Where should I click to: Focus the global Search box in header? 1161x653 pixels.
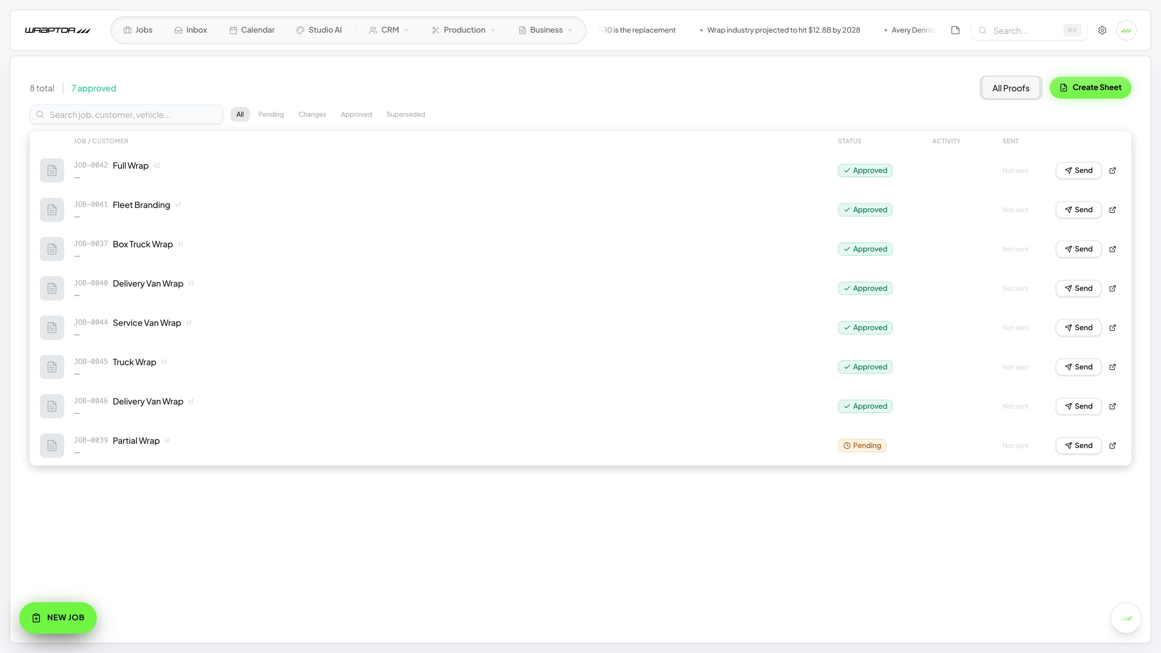tap(1029, 31)
